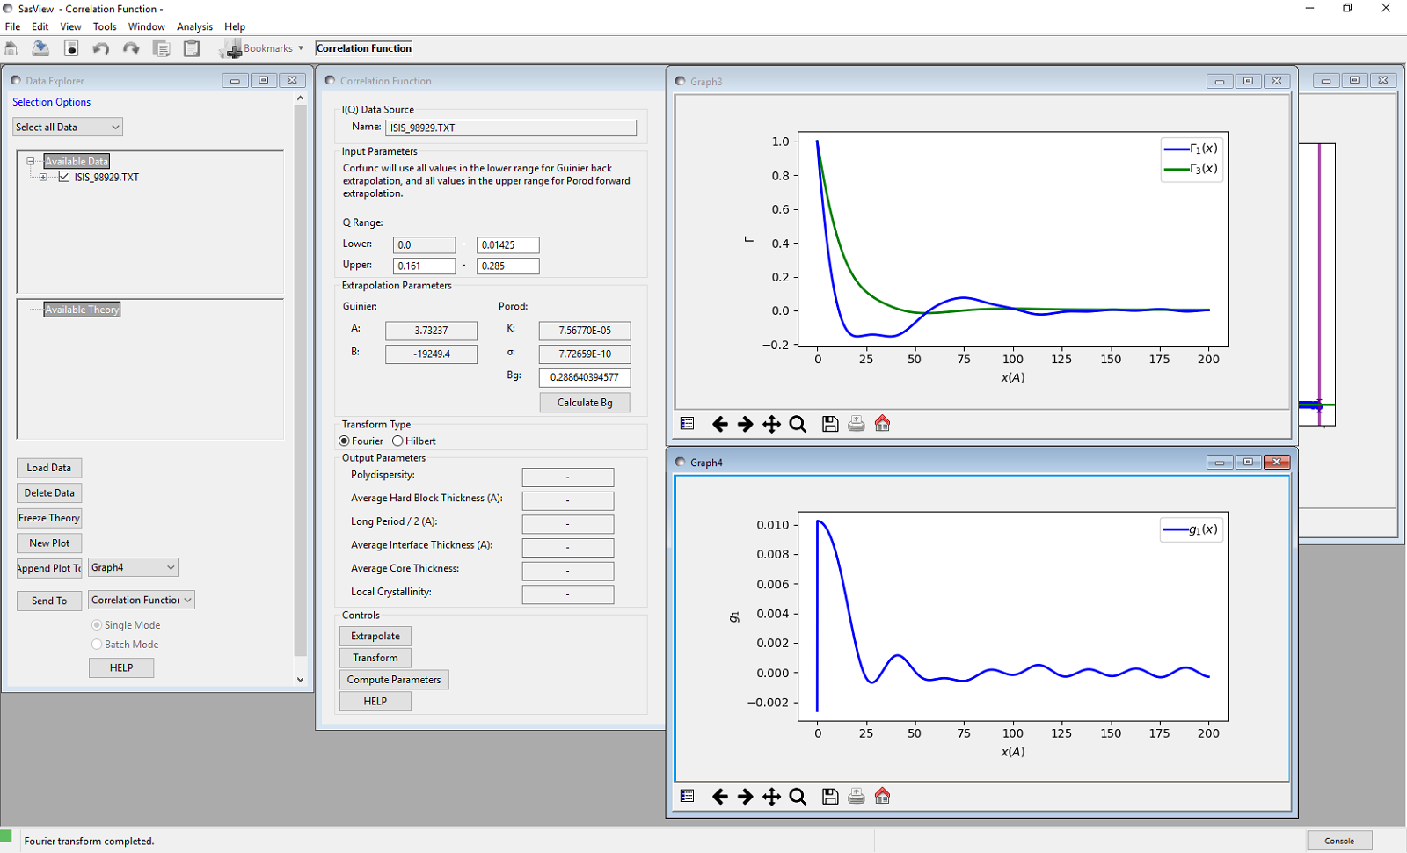This screenshot has height=853, width=1407.
Task: Select the Hilbert transform radio button
Action: click(398, 441)
